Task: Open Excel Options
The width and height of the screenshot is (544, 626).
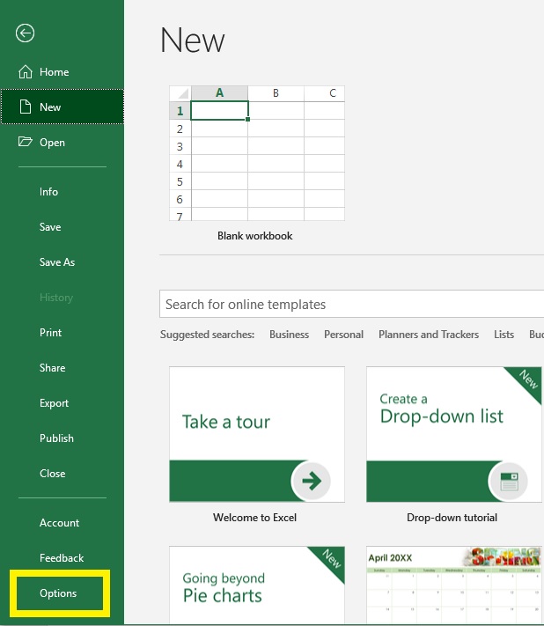Action: tap(58, 593)
